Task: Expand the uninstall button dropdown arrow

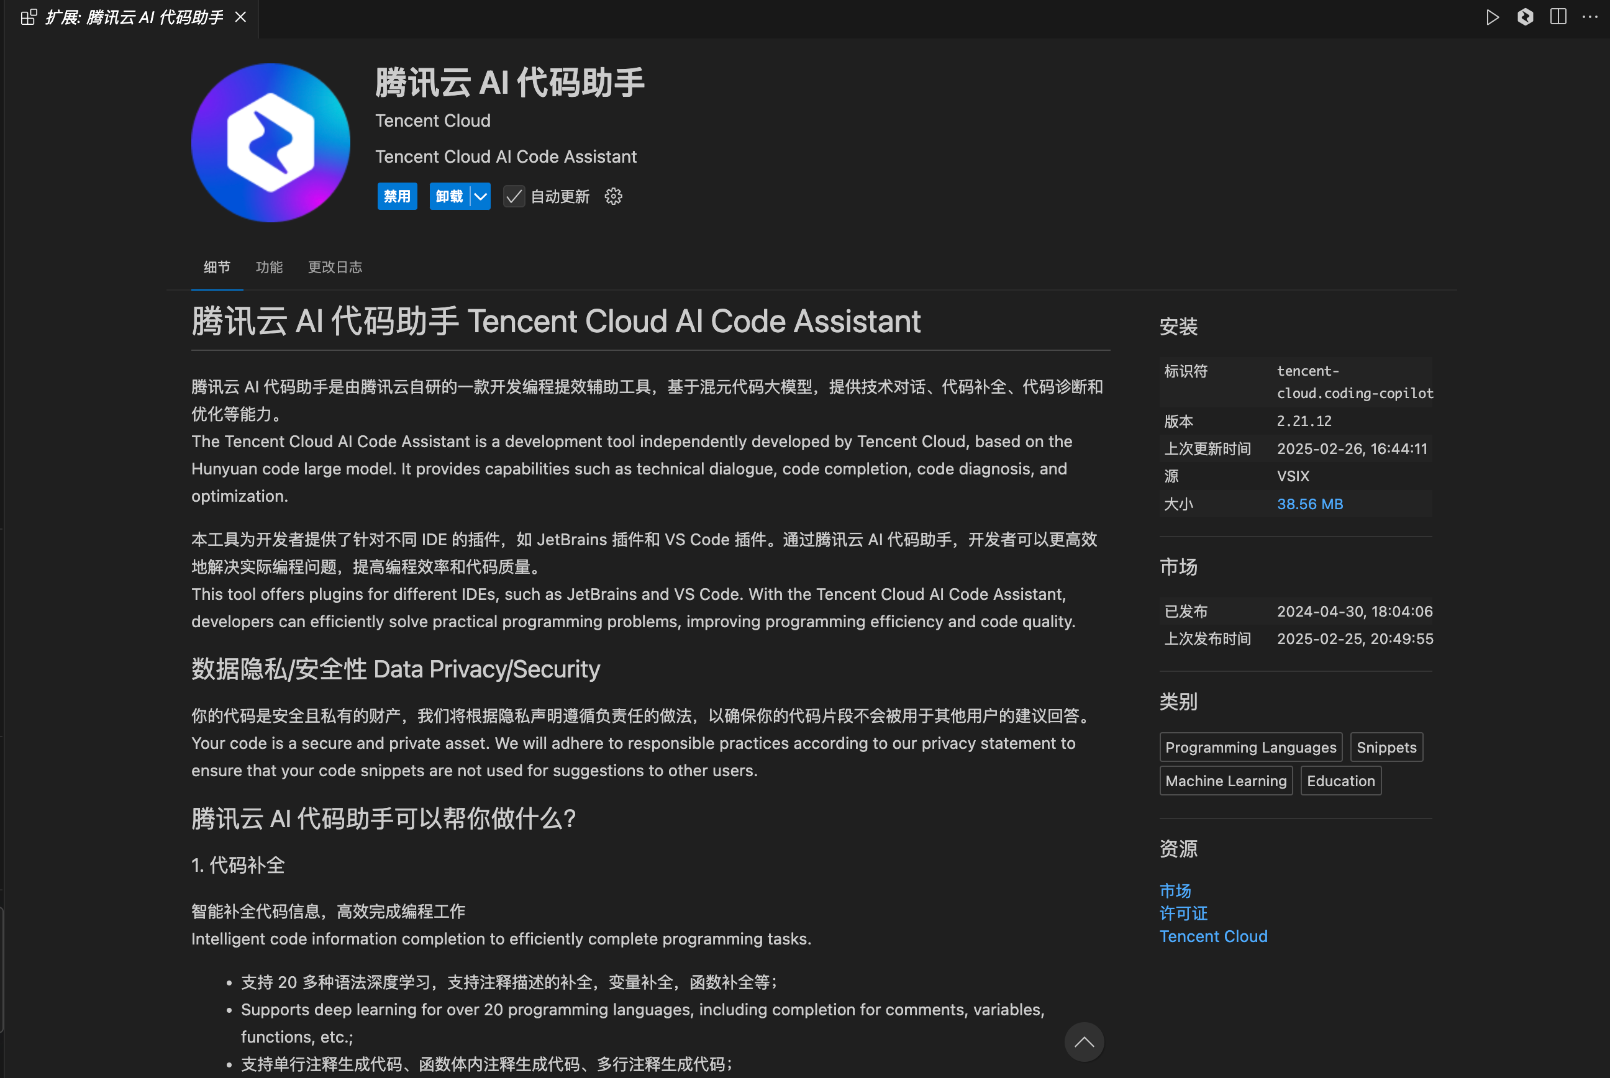Action: point(481,197)
